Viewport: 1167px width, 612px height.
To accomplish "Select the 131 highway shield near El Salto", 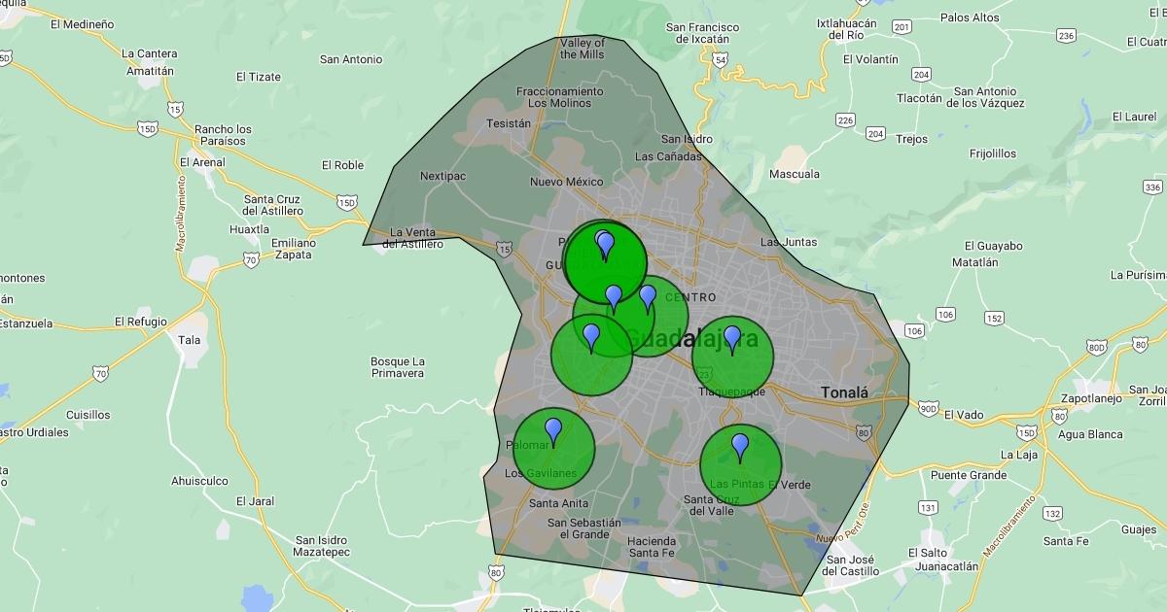I will tap(928, 507).
